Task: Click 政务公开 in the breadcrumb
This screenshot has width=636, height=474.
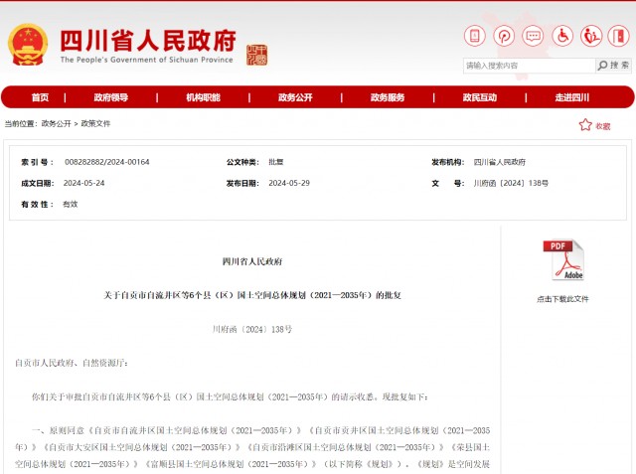Action: [56, 123]
